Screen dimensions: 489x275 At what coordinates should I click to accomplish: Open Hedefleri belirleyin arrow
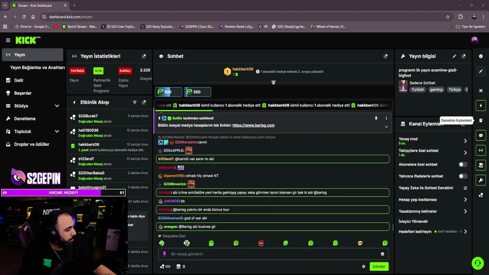coord(465,231)
